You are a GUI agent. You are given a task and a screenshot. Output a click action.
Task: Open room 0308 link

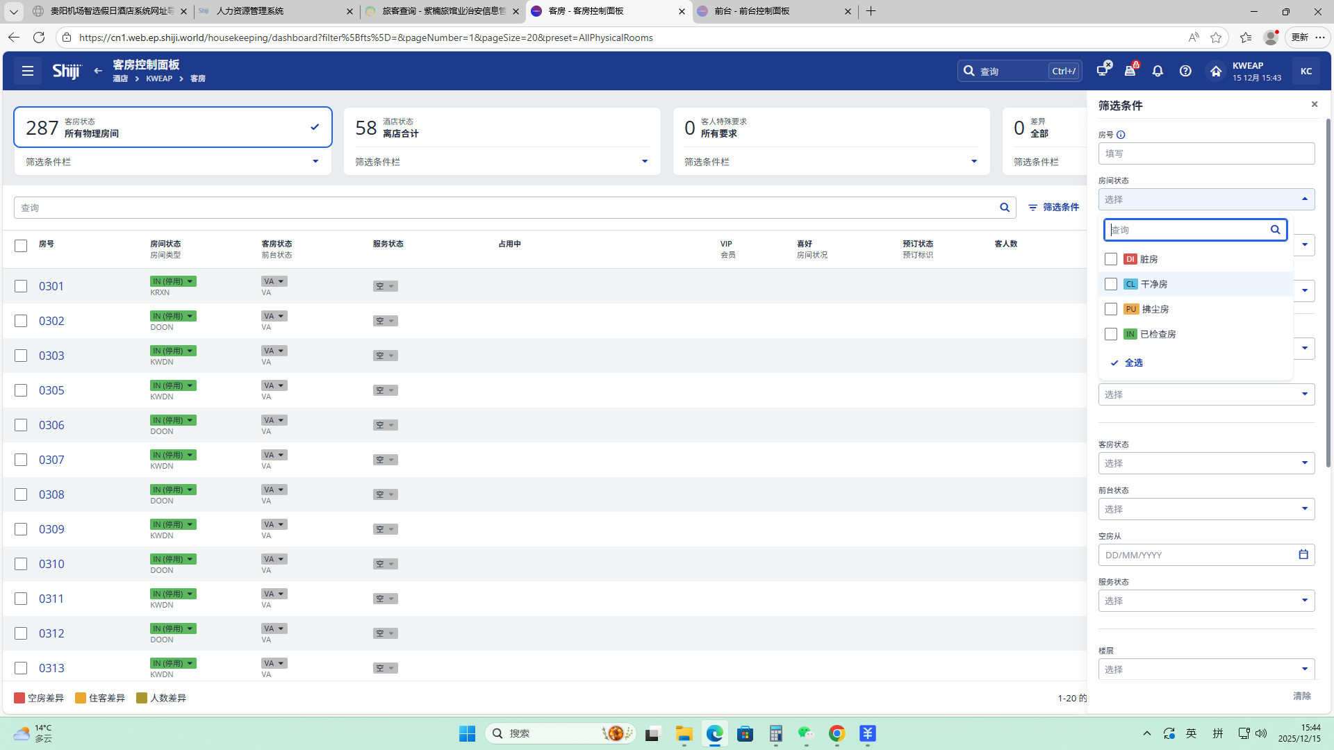click(x=51, y=494)
